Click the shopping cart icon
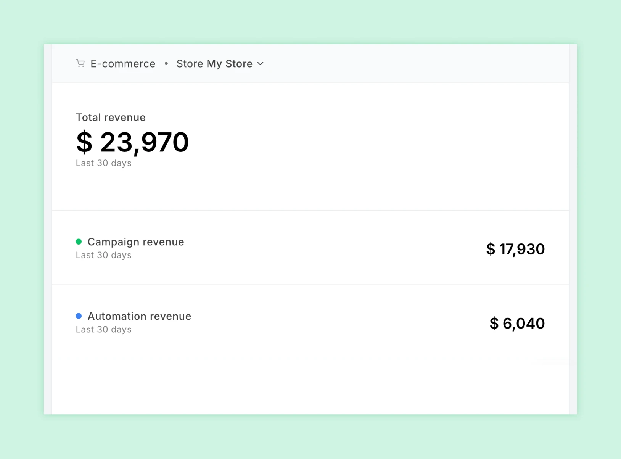 pos(80,63)
